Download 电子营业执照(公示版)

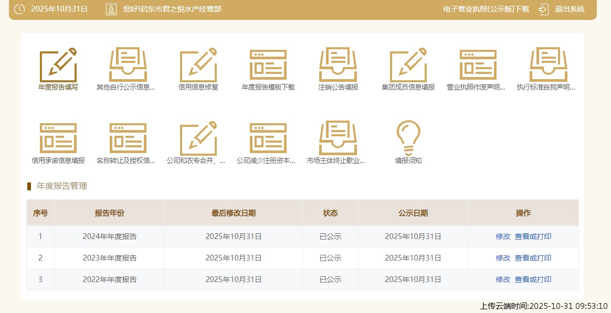pyautogui.click(x=486, y=9)
